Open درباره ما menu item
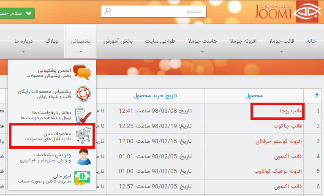 point(23,41)
